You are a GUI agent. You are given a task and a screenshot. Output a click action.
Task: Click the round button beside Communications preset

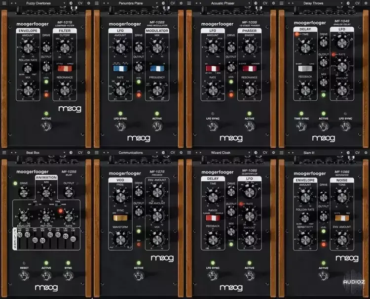point(163,153)
